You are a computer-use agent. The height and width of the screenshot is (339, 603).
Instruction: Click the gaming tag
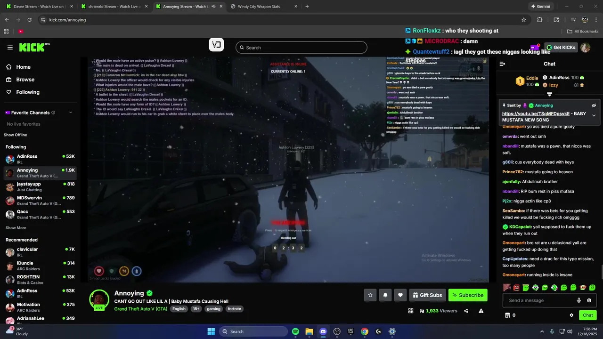[213, 309]
